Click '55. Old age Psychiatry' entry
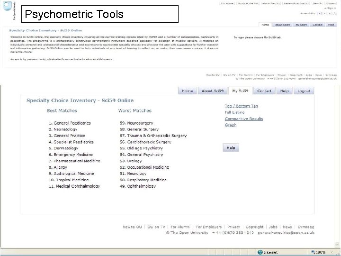341x256 pixels. point(141,148)
